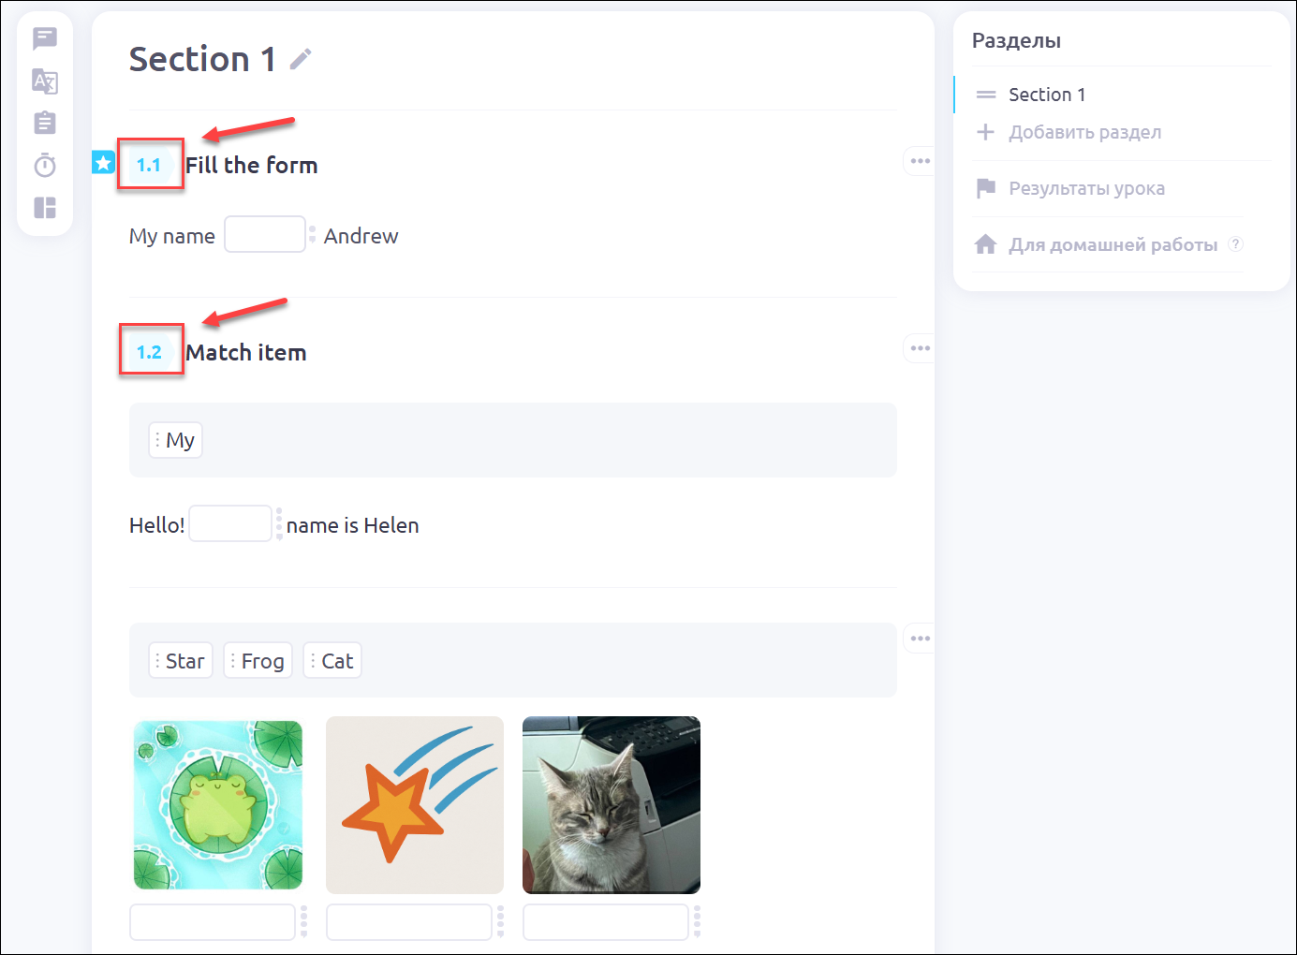Click drag handle beside frog answer field
This screenshot has width=1297, height=955.
pyautogui.click(x=303, y=921)
